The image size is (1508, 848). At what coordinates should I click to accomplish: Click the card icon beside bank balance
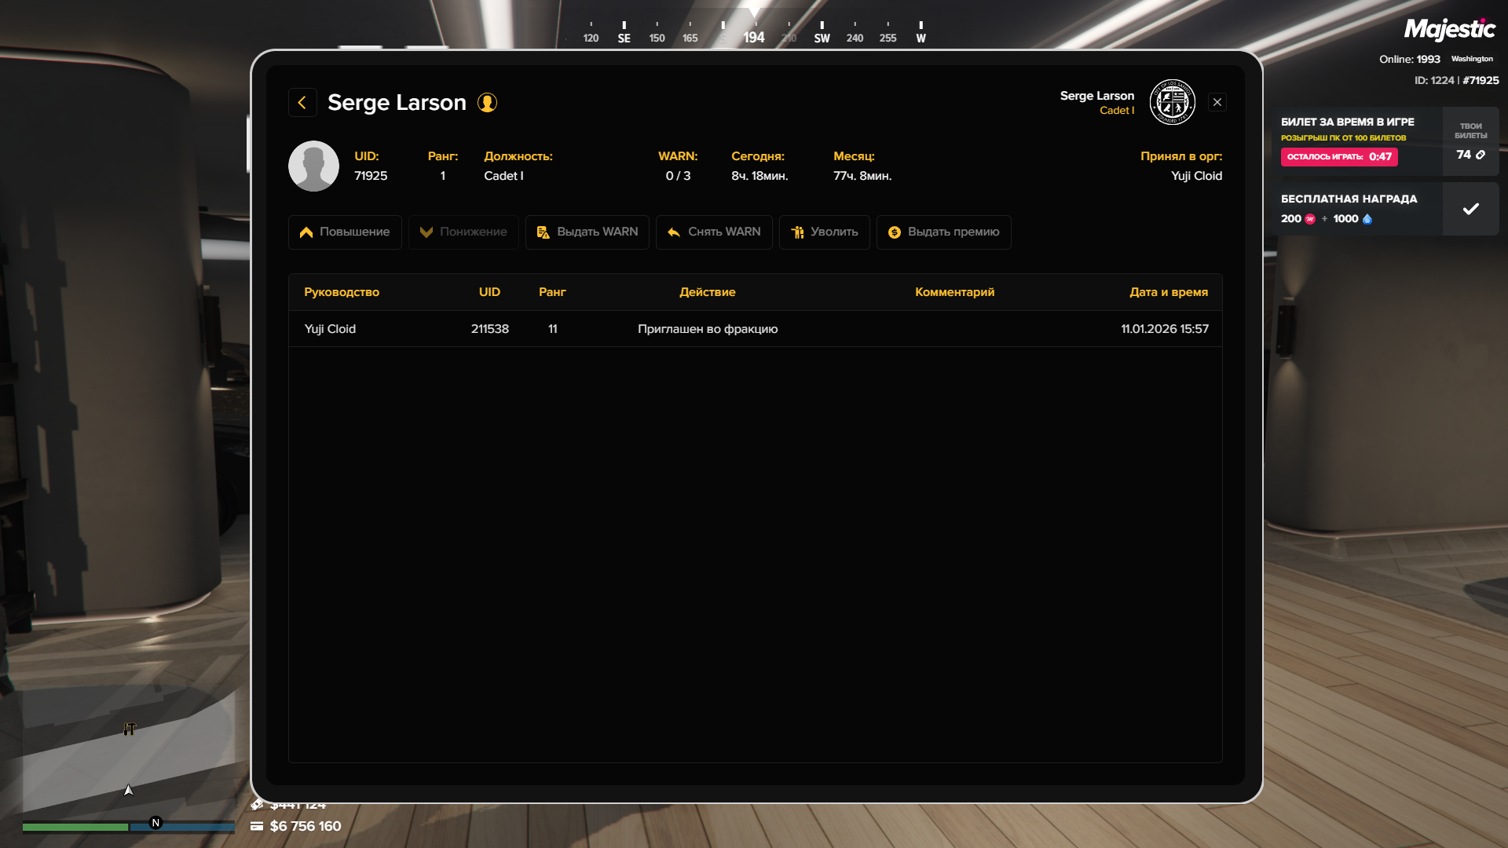tap(257, 826)
